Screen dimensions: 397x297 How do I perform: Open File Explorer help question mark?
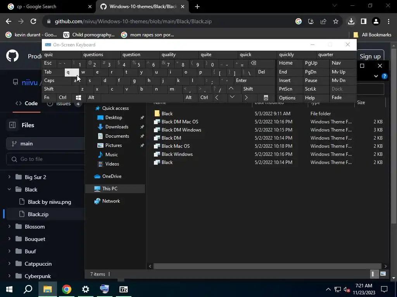[384, 76]
